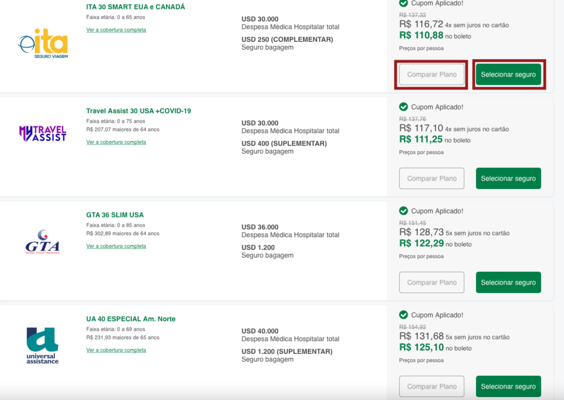Open the UA 40 ESPECIAL Am. Norte title
Image resolution: width=564 pixels, height=400 pixels.
131,319
